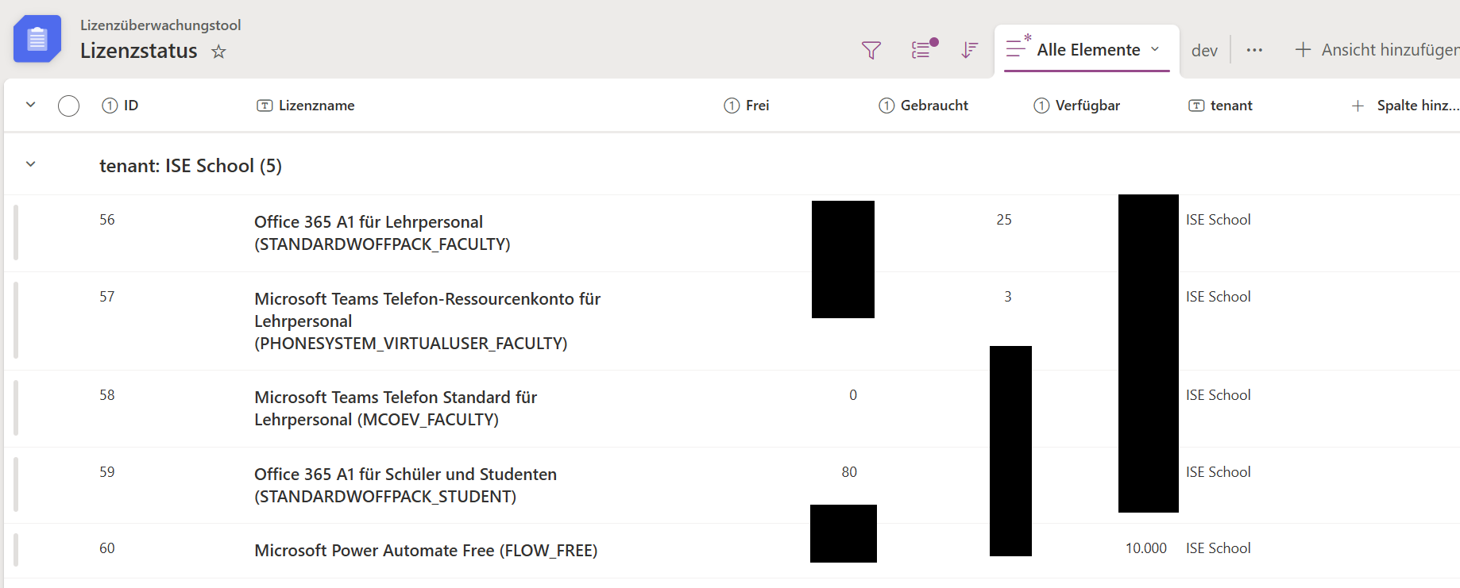
Task: Click the Frei value 80 in row 59
Action: pyautogui.click(x=849, y=472)
